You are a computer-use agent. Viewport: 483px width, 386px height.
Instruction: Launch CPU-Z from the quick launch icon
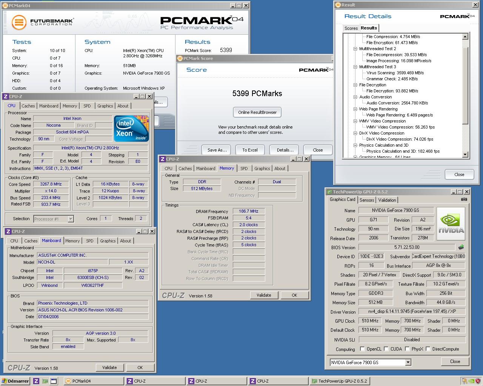coord(36,381)
